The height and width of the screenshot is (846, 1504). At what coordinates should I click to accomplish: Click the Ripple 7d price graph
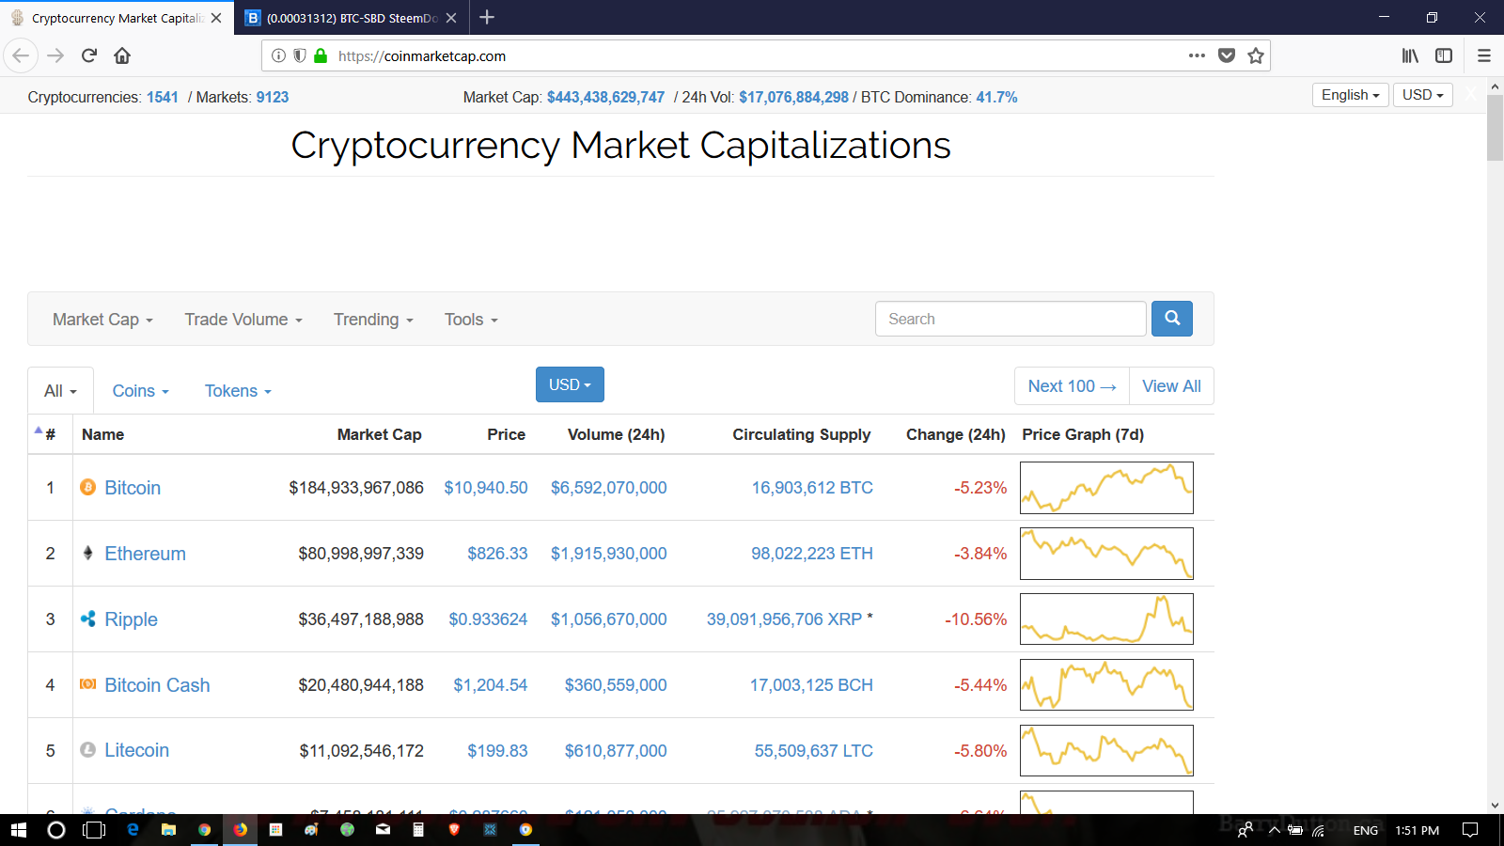(x=1106, y=619)
